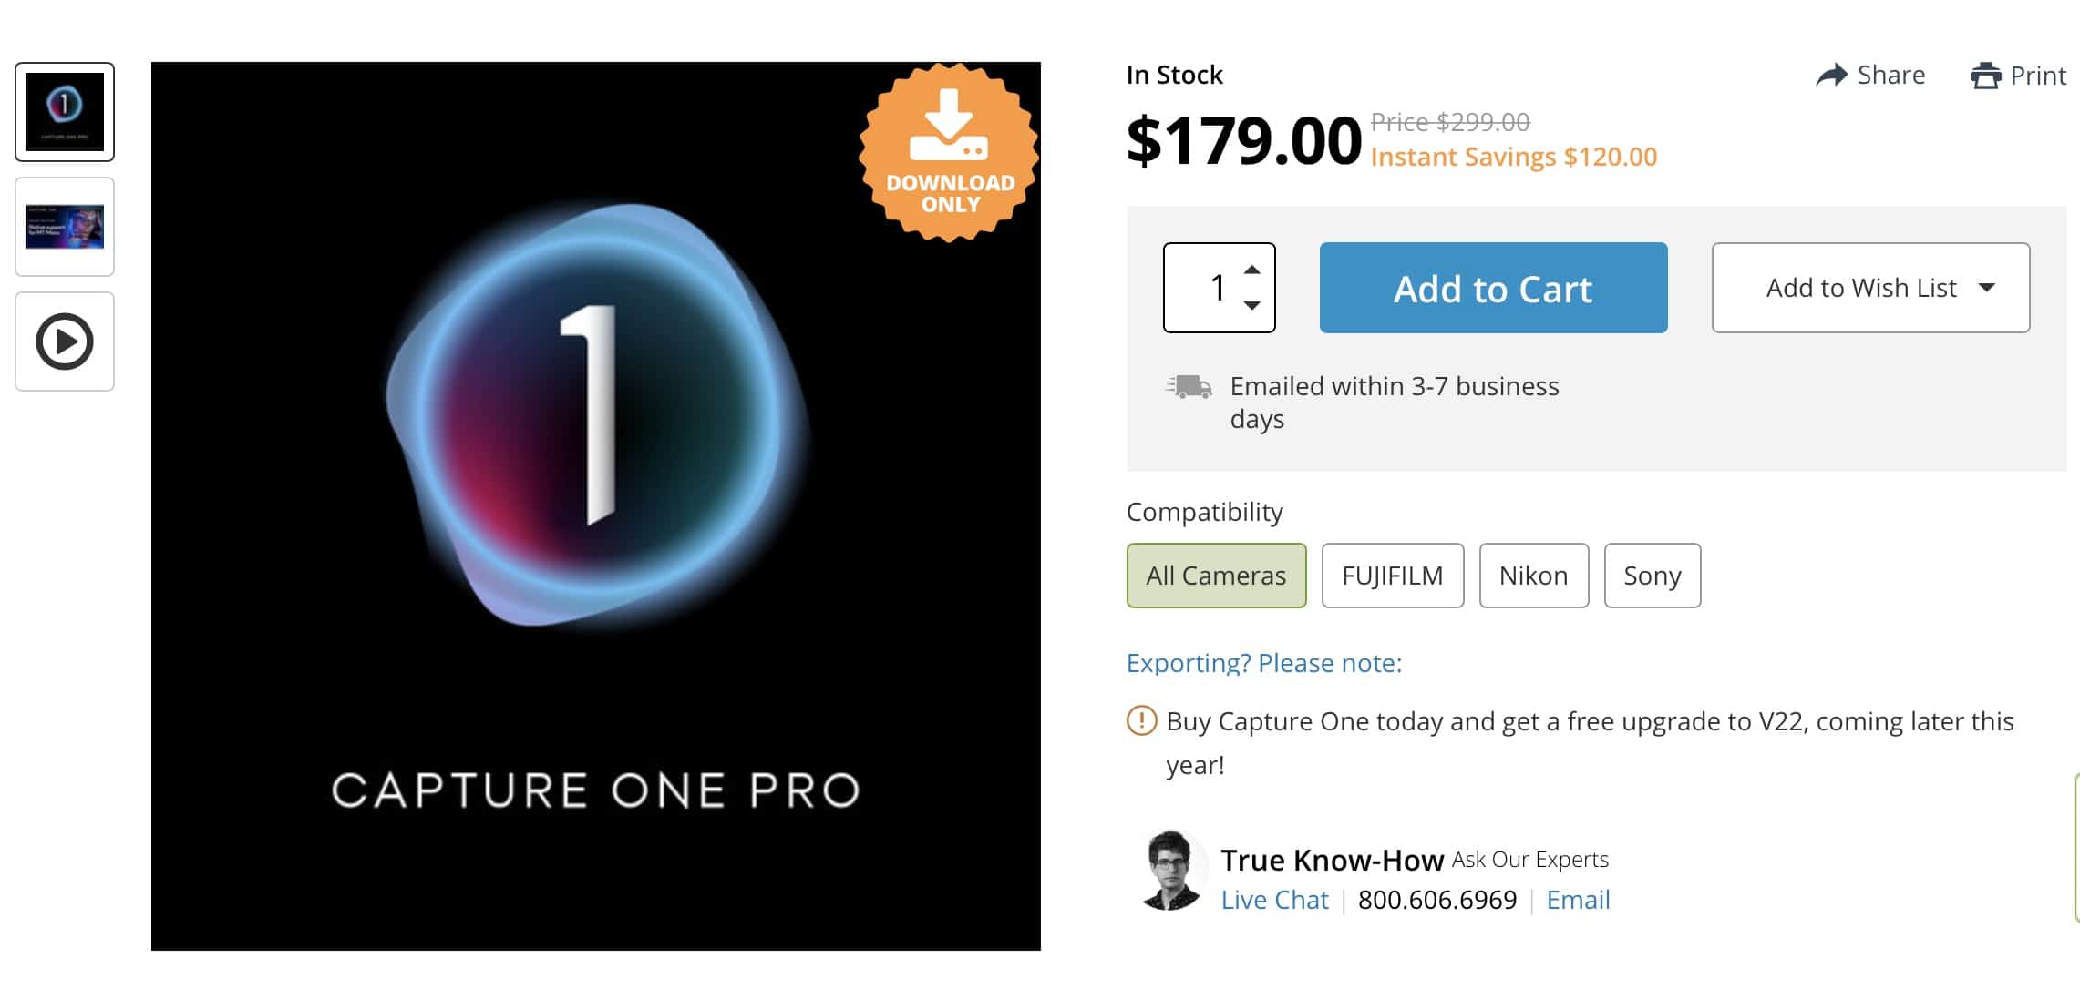The height and width of the screenshot is (989, 2080).
Task: Select the second product image thumbnail
Action: (65, 227)
